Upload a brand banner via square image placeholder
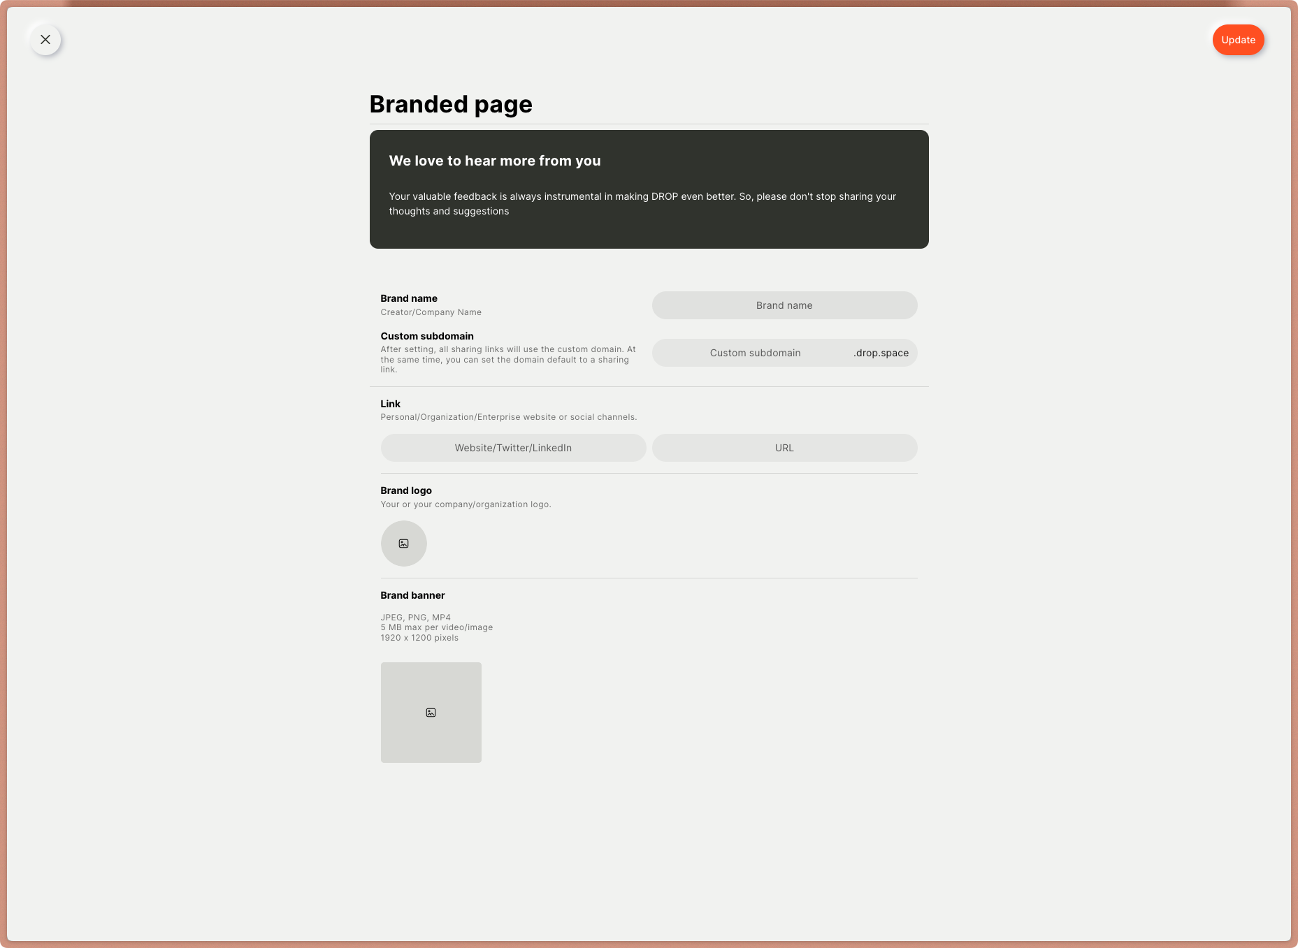1298x948 pixels. (431, 713)
